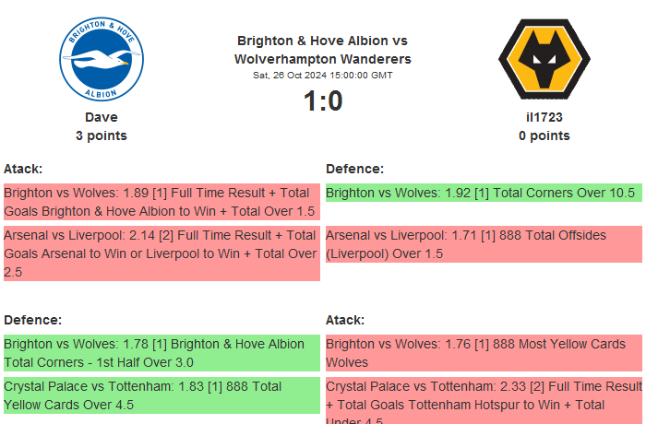The width and height of the screenshot is (646, 424).
Task: Click il1723's Atack section heading
Action: tap(345, 320)
